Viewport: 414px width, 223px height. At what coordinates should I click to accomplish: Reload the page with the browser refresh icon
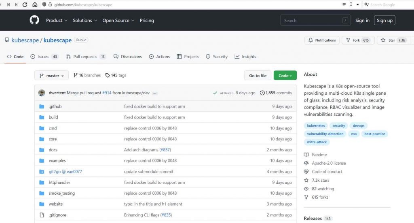25,4
